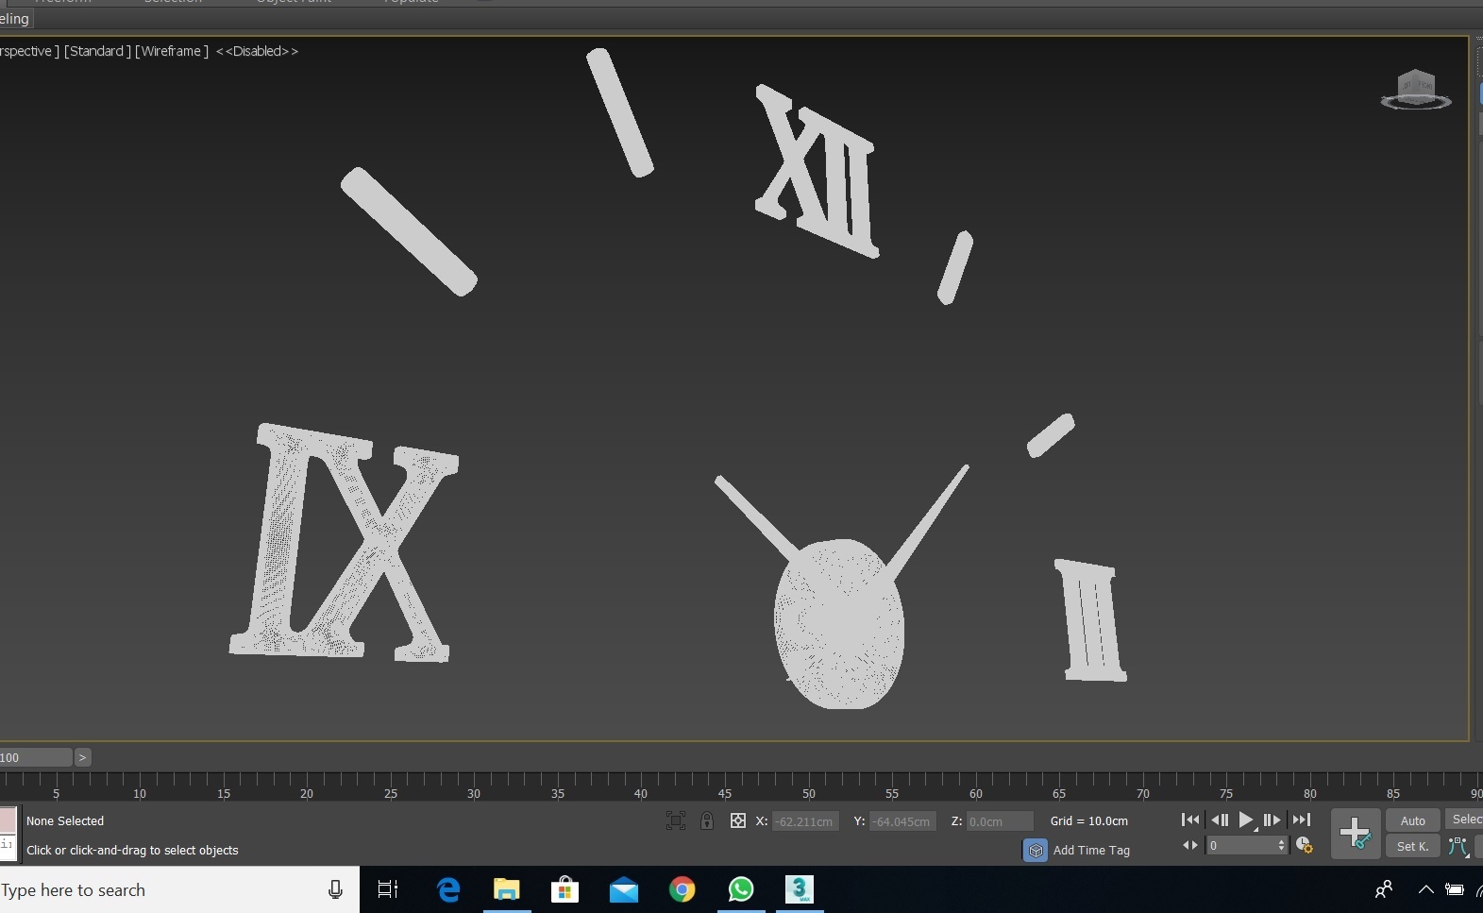Toggle Absolute/Offset transform type-in mode
The width and height of the screenshot is (1483, 913).
pos(738,820)
